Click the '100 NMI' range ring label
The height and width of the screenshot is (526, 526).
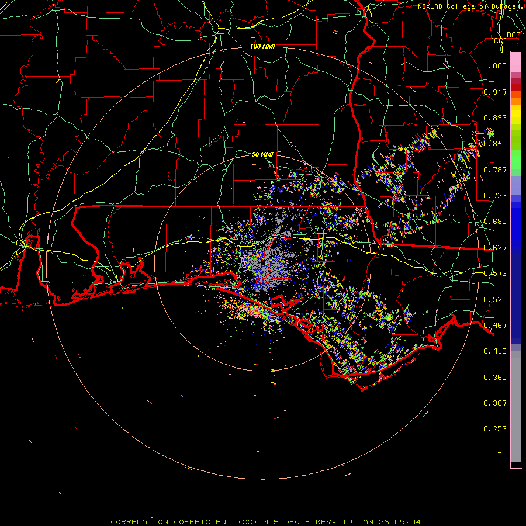click(262, 46)
